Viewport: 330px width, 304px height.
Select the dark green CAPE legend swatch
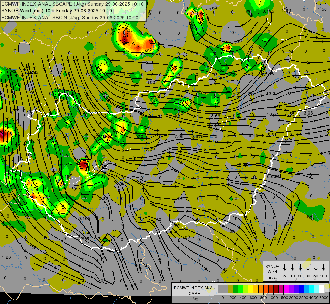click(x=236, y=289)
